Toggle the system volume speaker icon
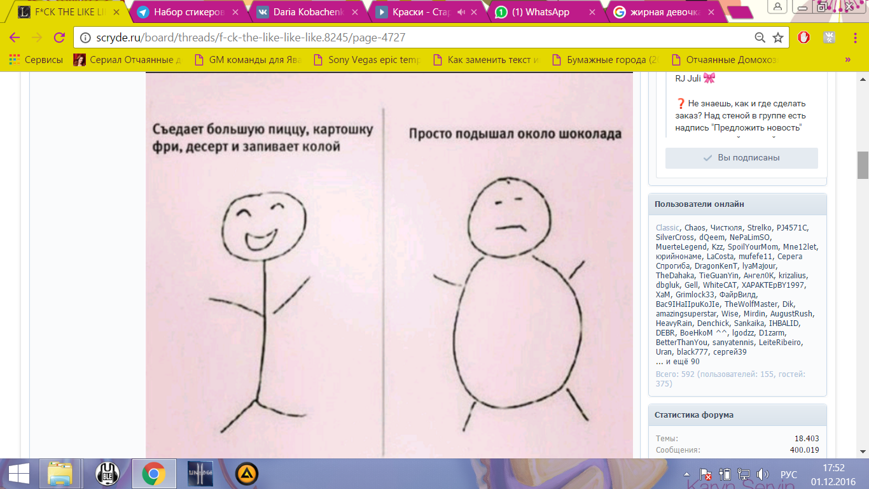 click(762, 474)
